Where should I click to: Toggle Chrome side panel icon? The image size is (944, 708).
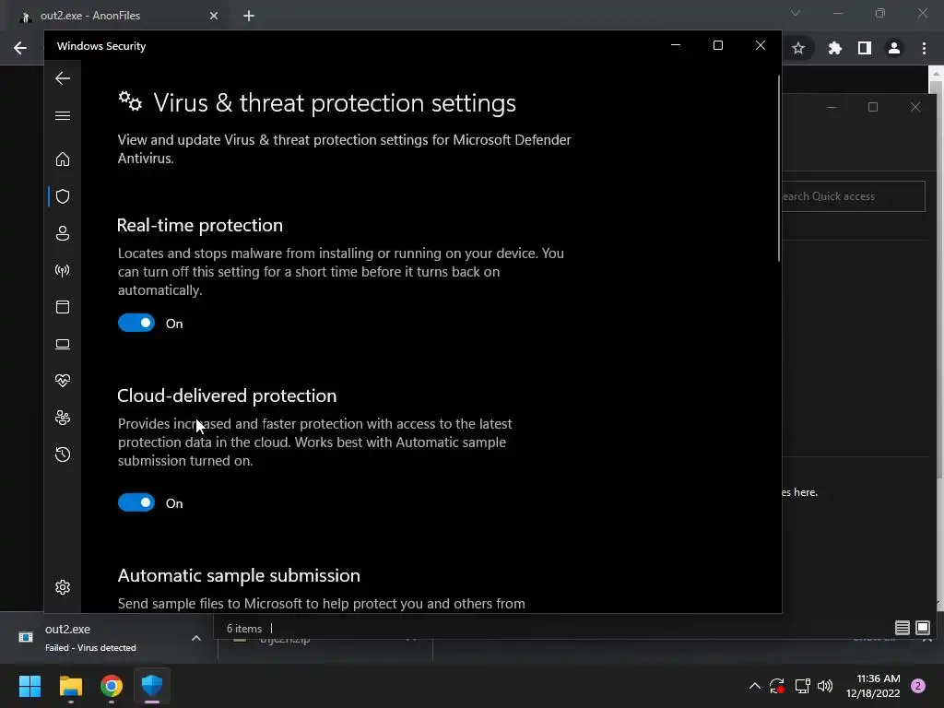pyautogui.click(x=865, y=48)
